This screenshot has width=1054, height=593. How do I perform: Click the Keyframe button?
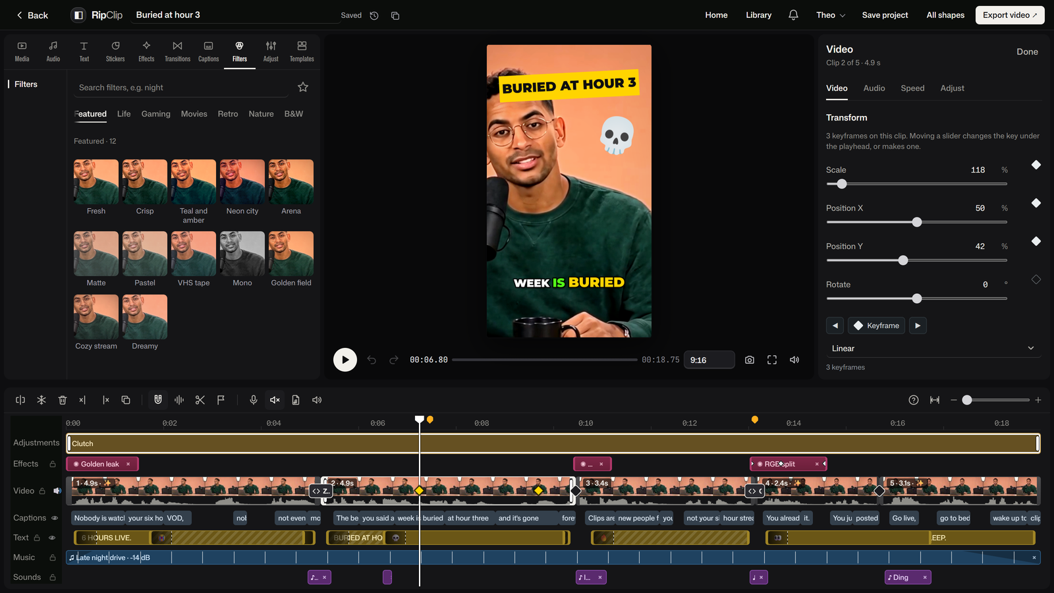point(876,325)
